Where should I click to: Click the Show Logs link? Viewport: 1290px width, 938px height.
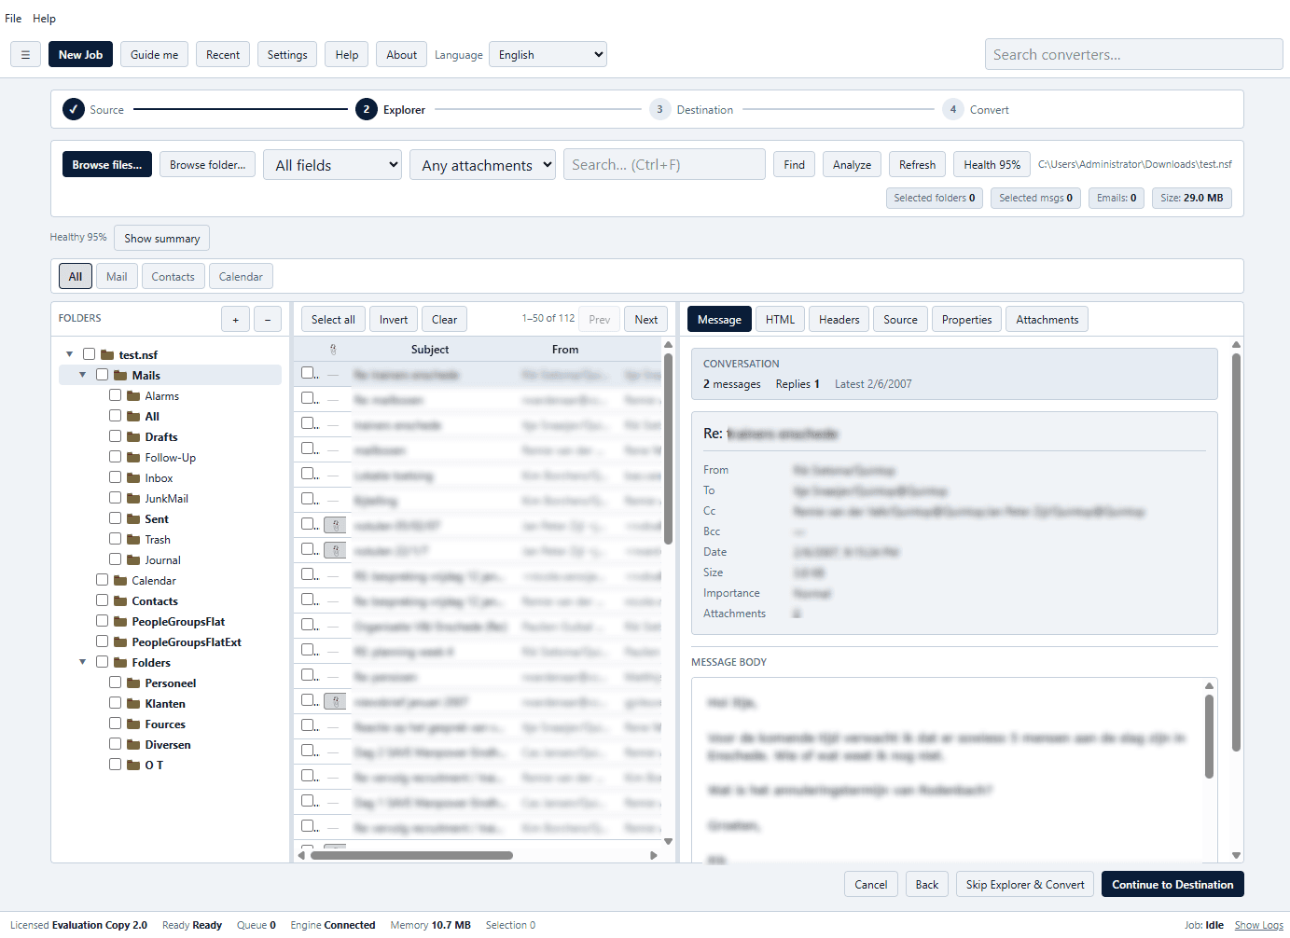1259,925
